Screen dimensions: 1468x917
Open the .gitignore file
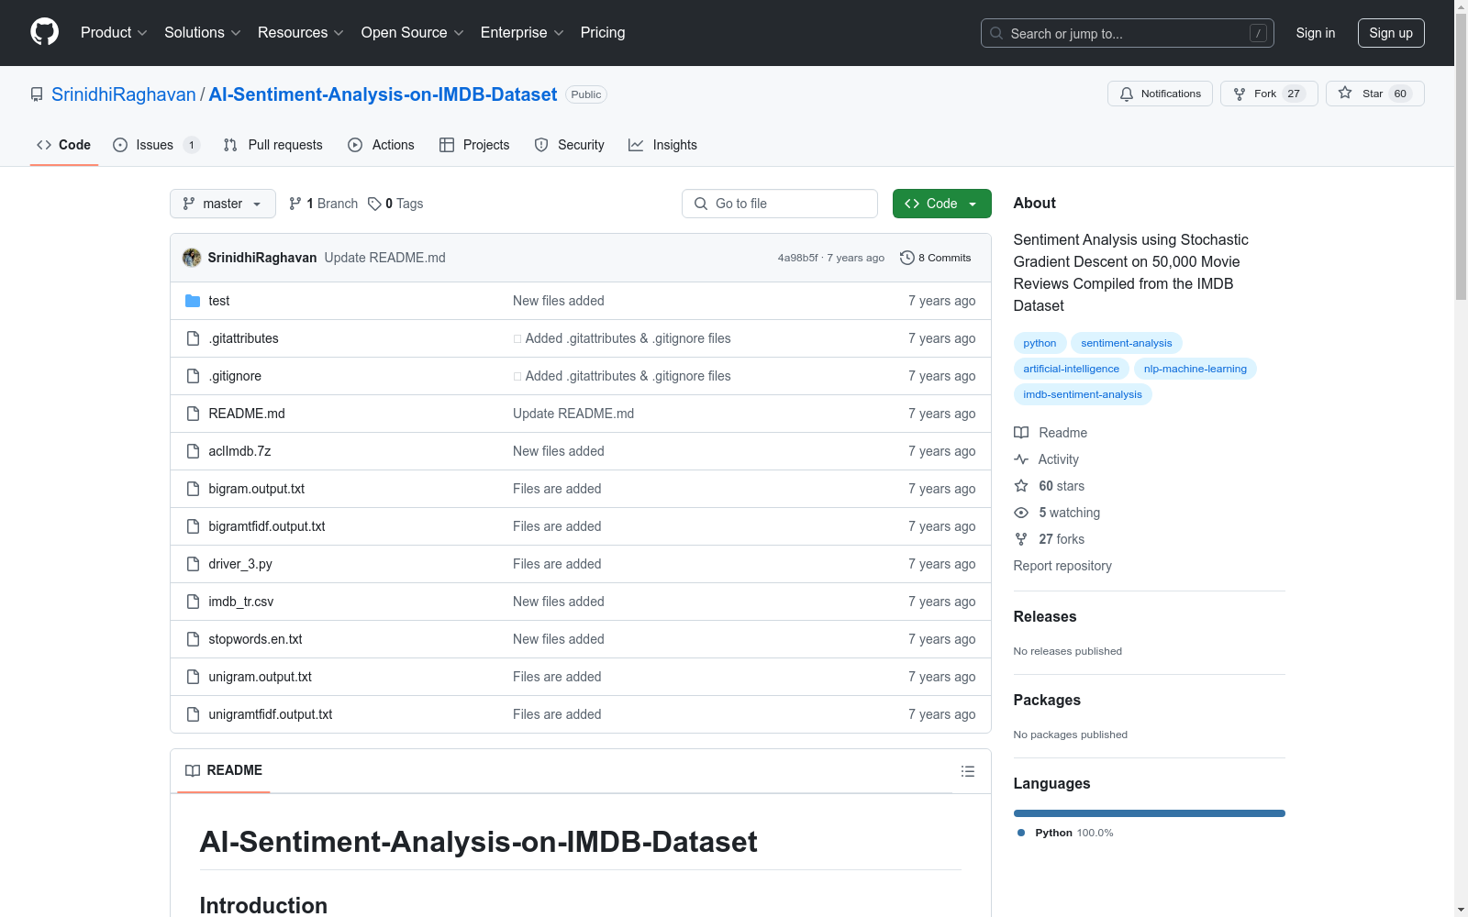235,376
